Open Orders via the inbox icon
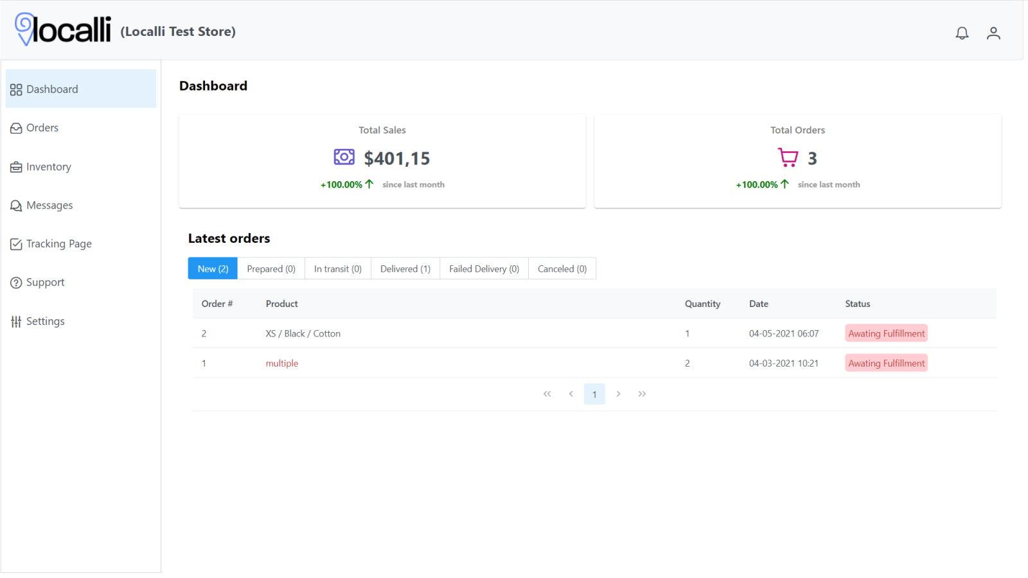The image size is (1028, 578). point(16,128)
